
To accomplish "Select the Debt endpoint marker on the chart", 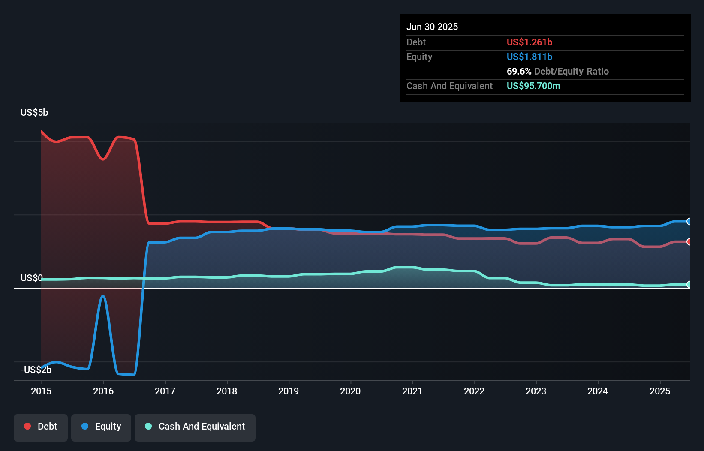I will (x=689, y=241).
